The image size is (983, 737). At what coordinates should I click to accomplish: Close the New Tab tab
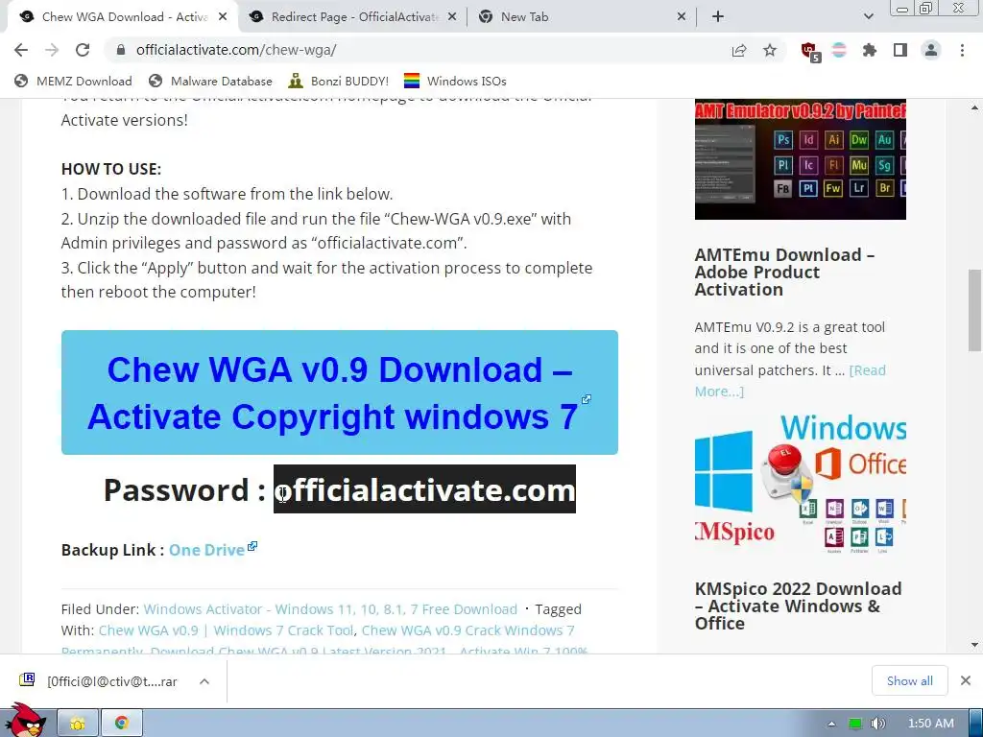682,17
